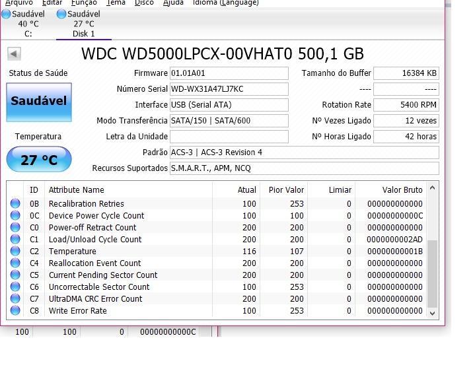Open the Disco menu

[144, 3]
